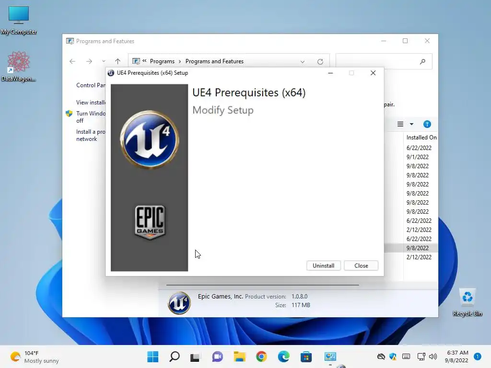491x368 pixels.
Task: Open View installed updates link
Action: [91, 103]
